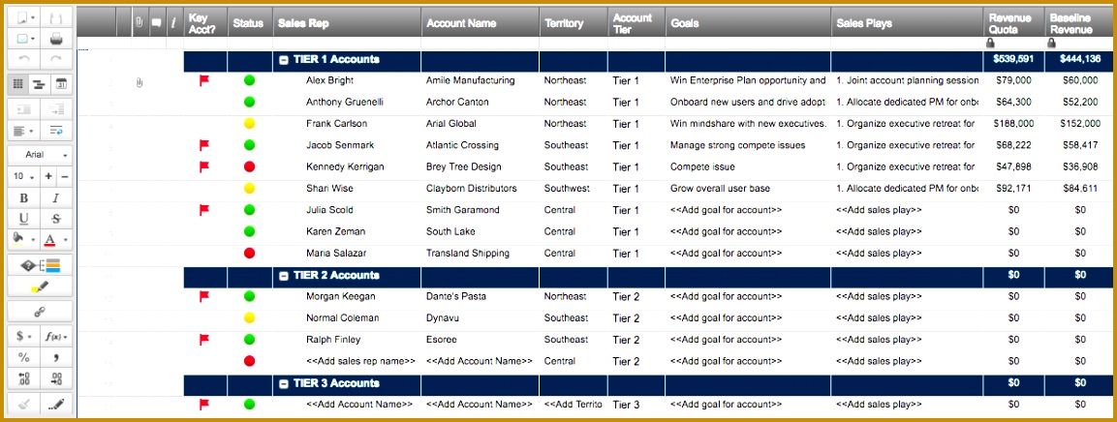Click the binoculars Find icon
This screenshot has height=422, width=1117.
55,17
